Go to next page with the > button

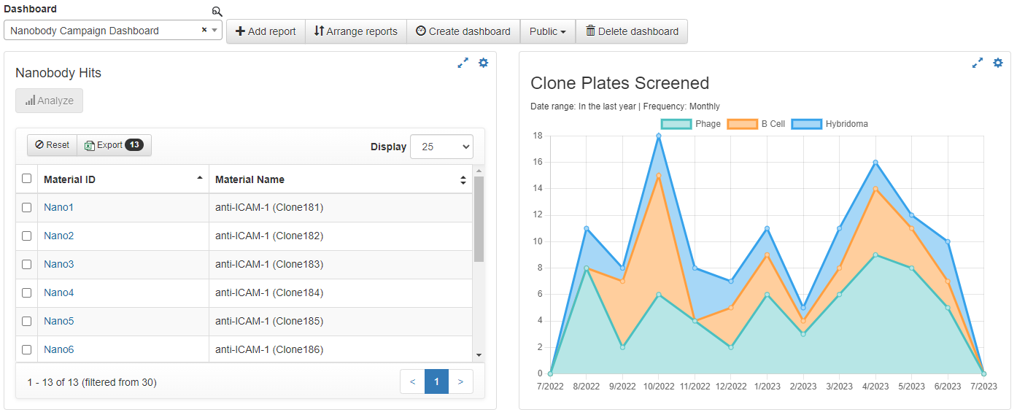click(460, 381)
